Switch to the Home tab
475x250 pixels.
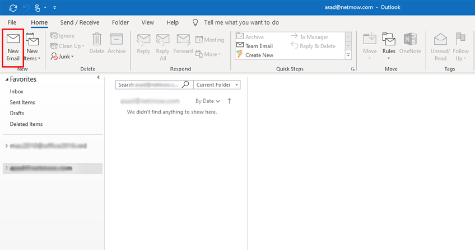(39, 22)
